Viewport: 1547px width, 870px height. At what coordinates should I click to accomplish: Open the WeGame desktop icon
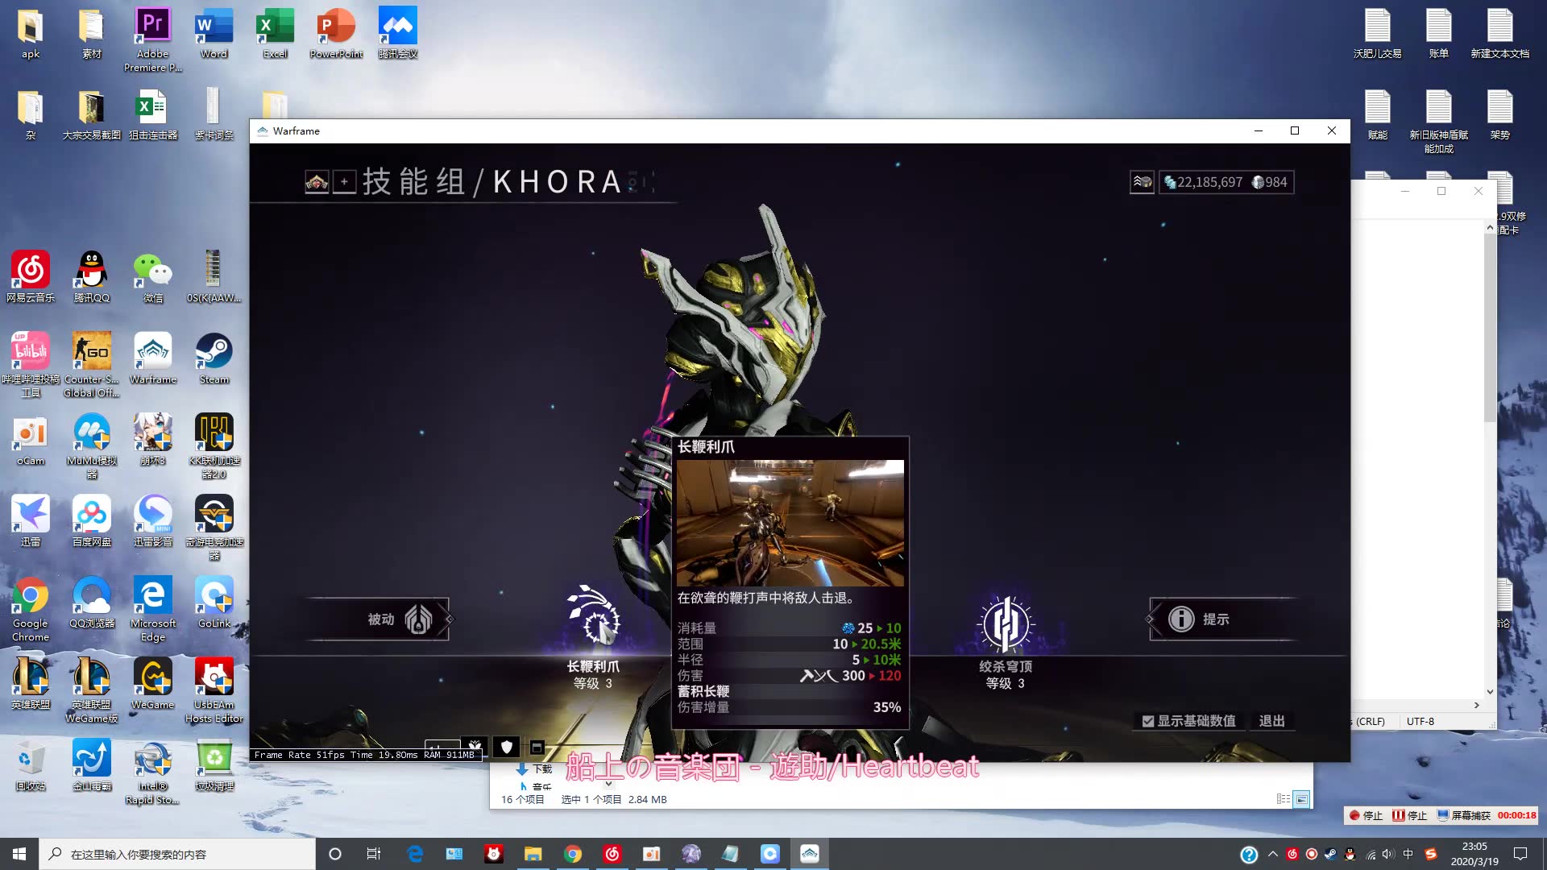coord(152,683)
